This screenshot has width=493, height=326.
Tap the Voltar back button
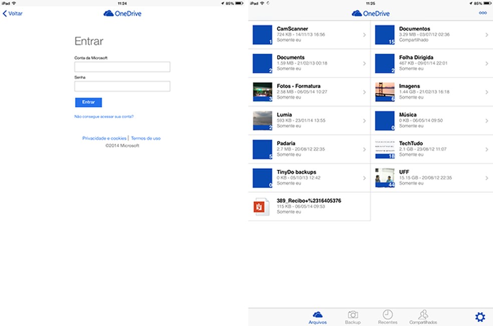[12, 13]
